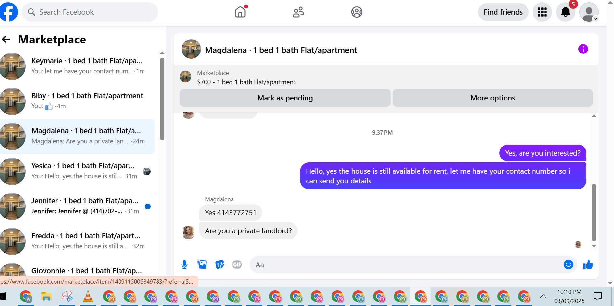Open the Biby conversation
614x306 pixels.
[77, 101]
